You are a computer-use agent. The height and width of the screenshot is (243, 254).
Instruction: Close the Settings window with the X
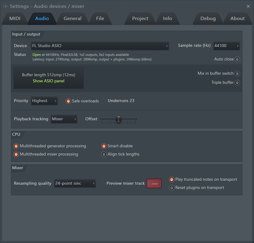click(248, 6)
